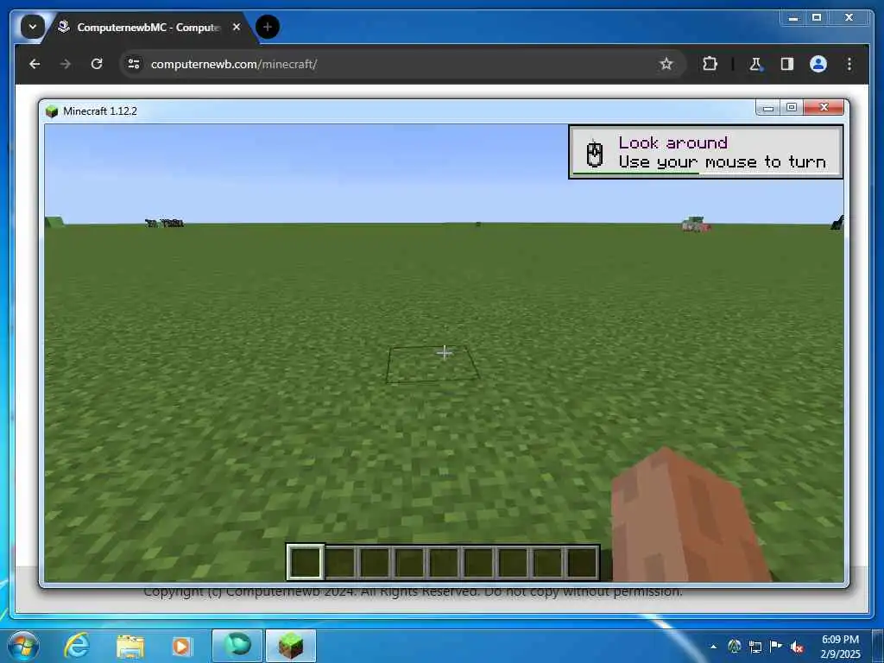Open the Chrome Labs flask icon

click(x=755, y=64)
